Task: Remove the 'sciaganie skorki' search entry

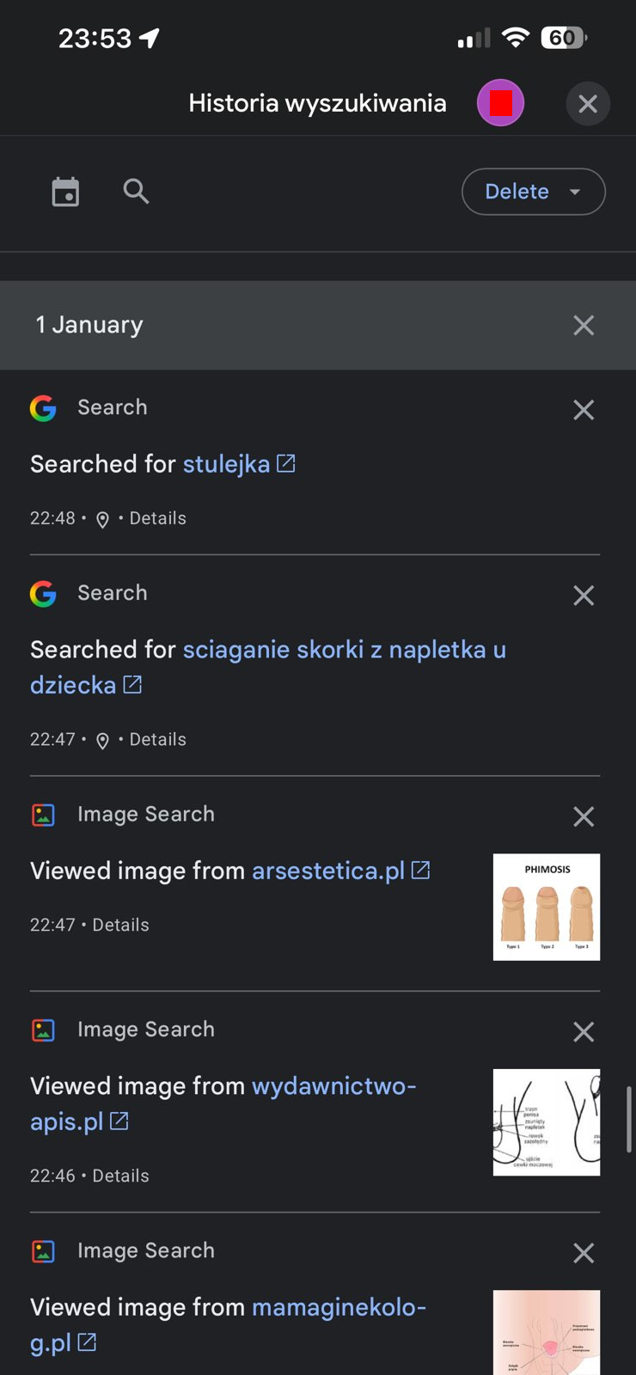Action: point(584,596)
